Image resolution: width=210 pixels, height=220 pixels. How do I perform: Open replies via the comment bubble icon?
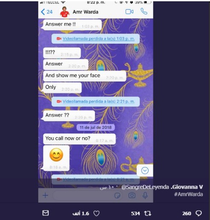(198, 213)
